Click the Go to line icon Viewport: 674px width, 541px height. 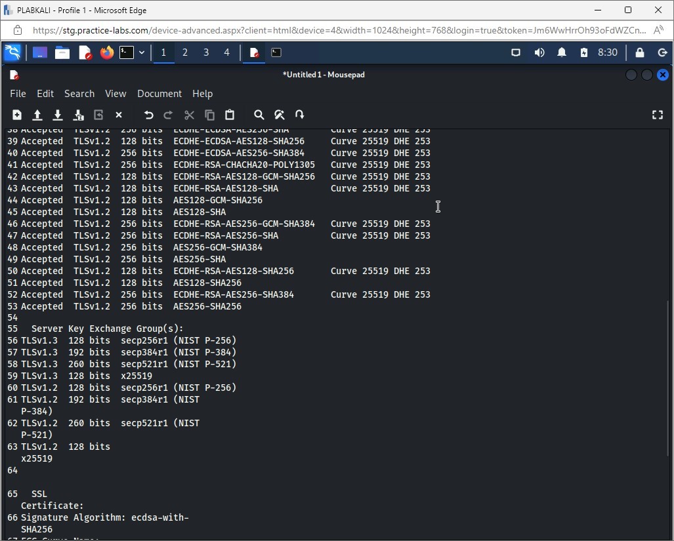coord(300,115)
